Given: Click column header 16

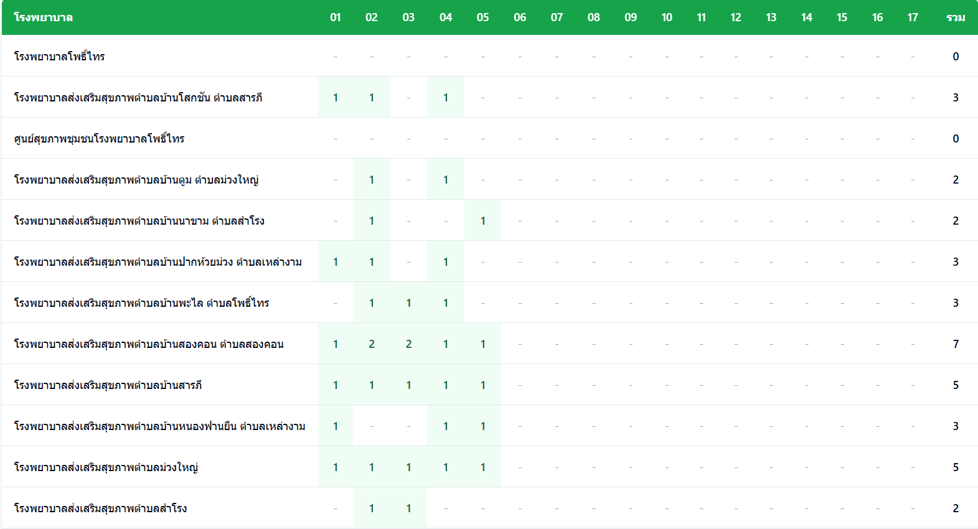Looking at the screenshot, I should (x=878, y=17).
